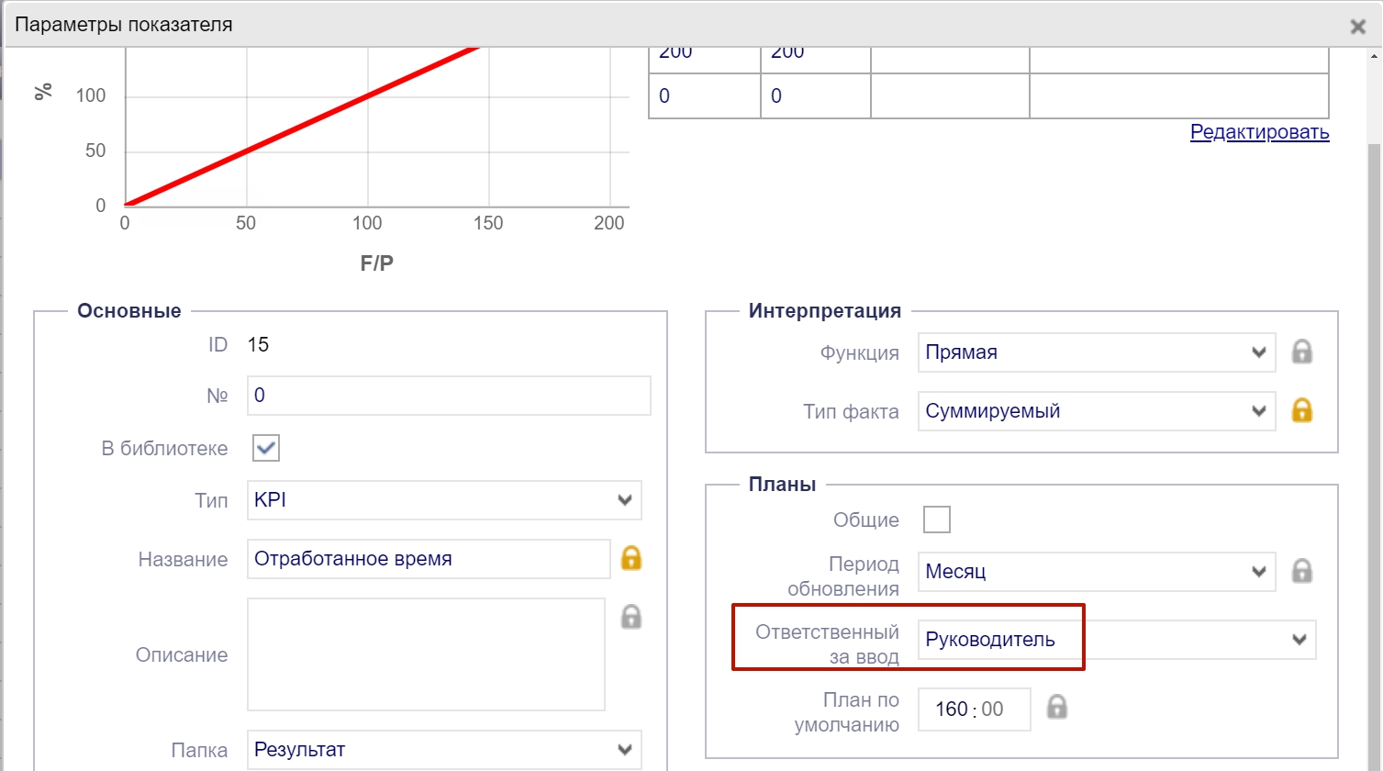Open the Тип dropdown showing KPI

pos(444,500)
